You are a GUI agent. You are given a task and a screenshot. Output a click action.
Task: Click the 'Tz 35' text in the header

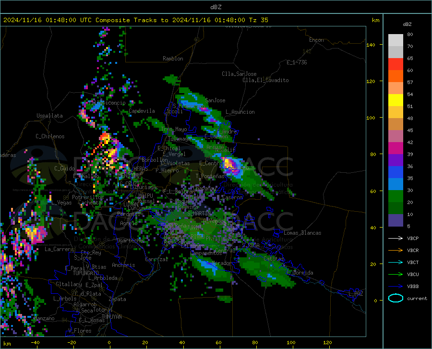pyautogui.click(x=258, y=20)
